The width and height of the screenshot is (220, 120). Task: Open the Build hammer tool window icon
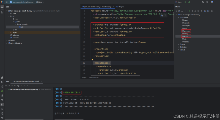click(x=2, y=100)
